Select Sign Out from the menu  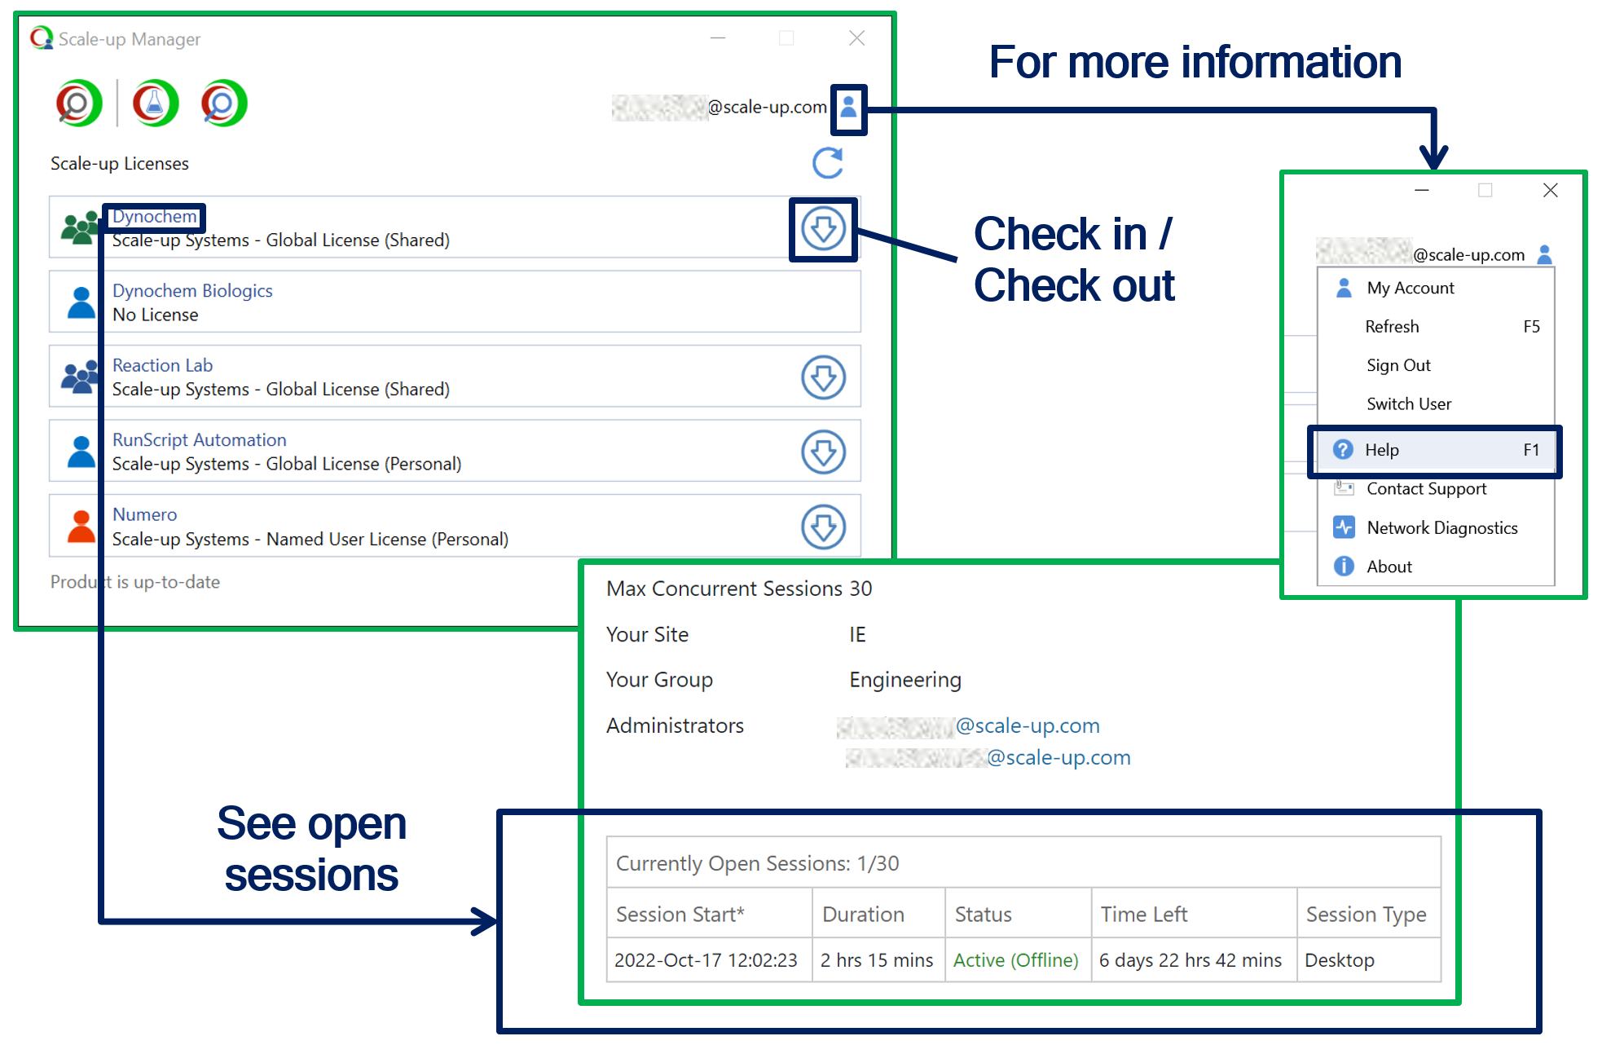tap(1398, 365)
